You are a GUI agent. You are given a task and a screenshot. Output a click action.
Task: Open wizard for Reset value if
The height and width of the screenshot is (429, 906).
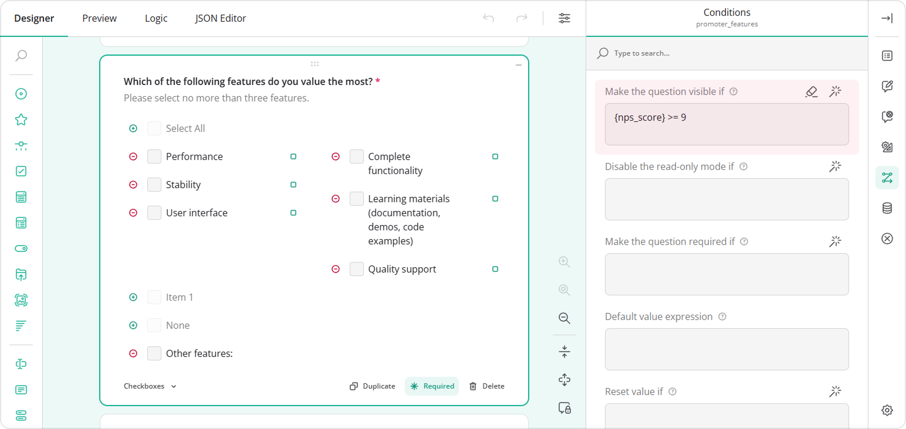836,391
